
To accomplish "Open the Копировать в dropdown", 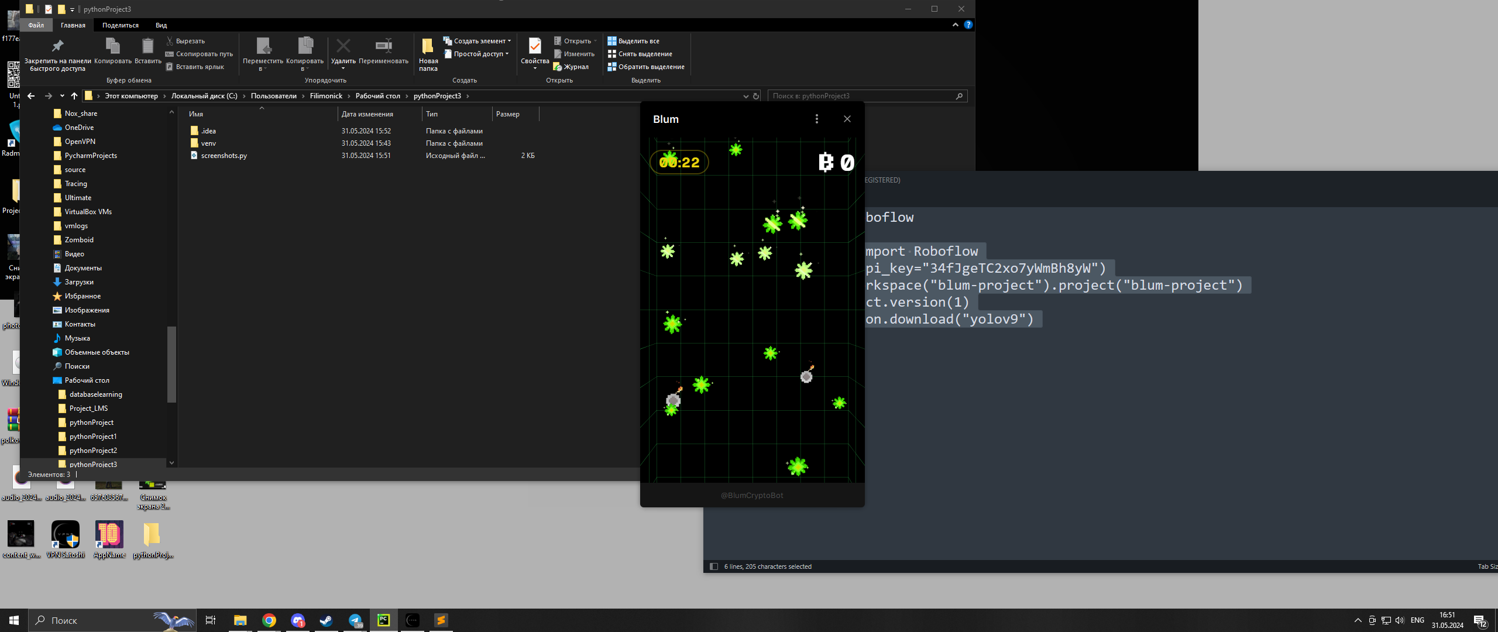I will click(x=305, y=53).
